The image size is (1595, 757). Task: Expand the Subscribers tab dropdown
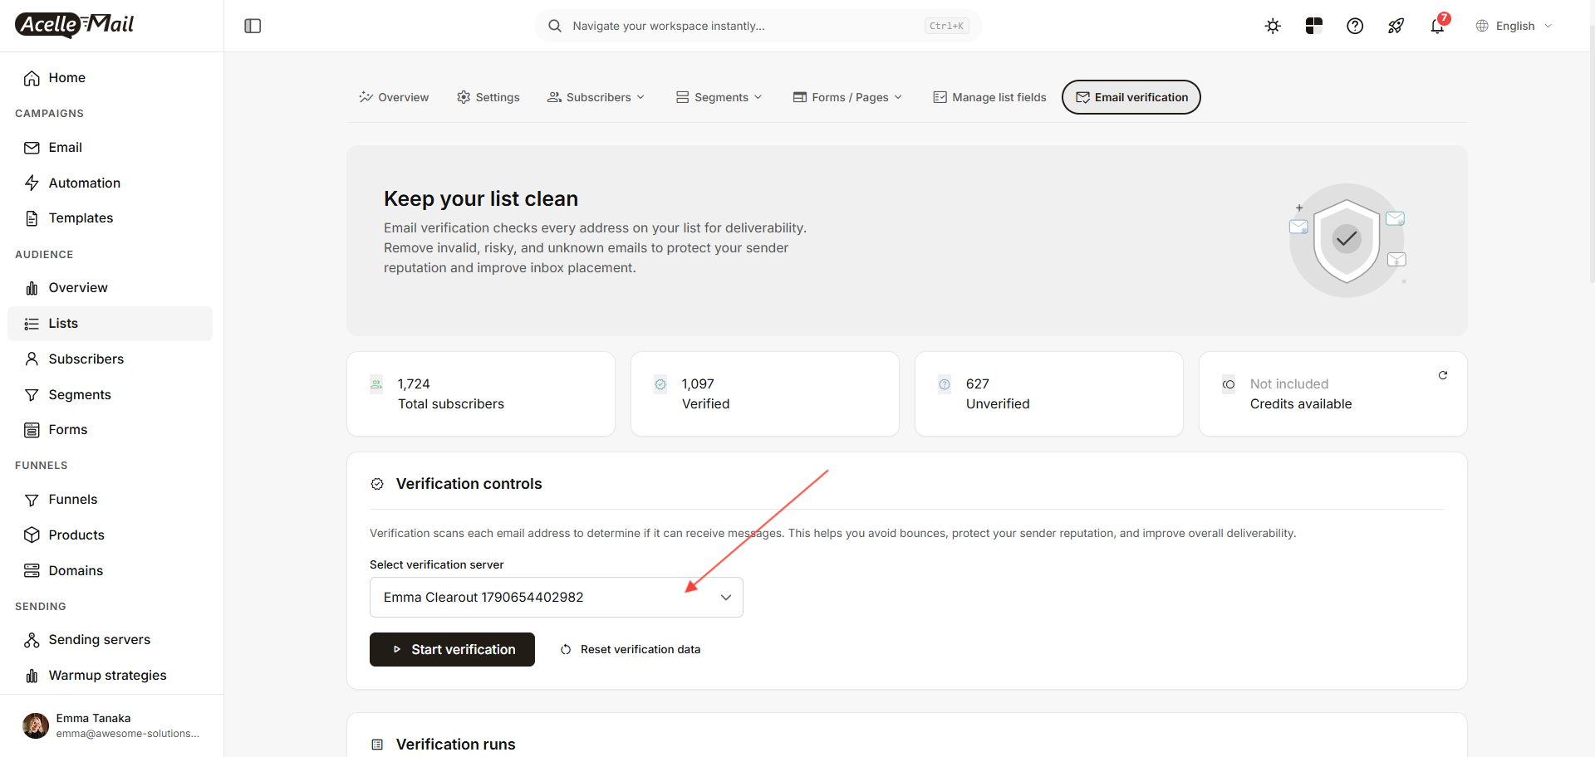[596, 97]
